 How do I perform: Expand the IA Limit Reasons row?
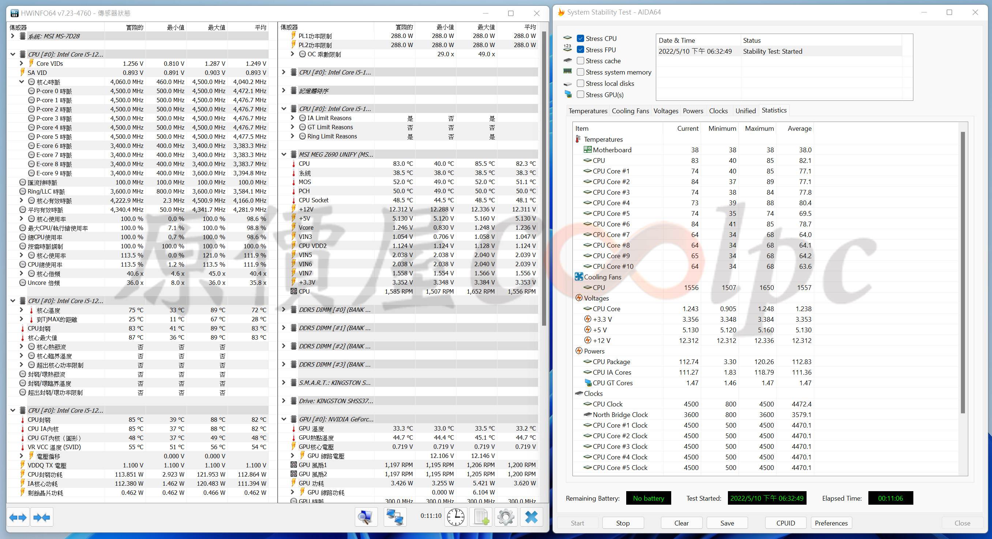point(293,118)
